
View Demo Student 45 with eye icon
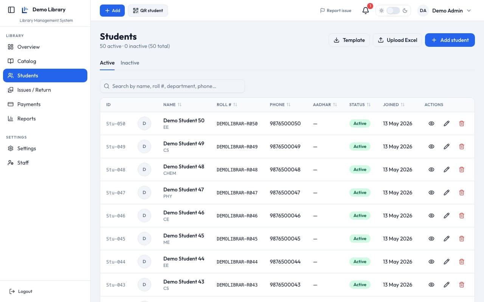point(431,239)
